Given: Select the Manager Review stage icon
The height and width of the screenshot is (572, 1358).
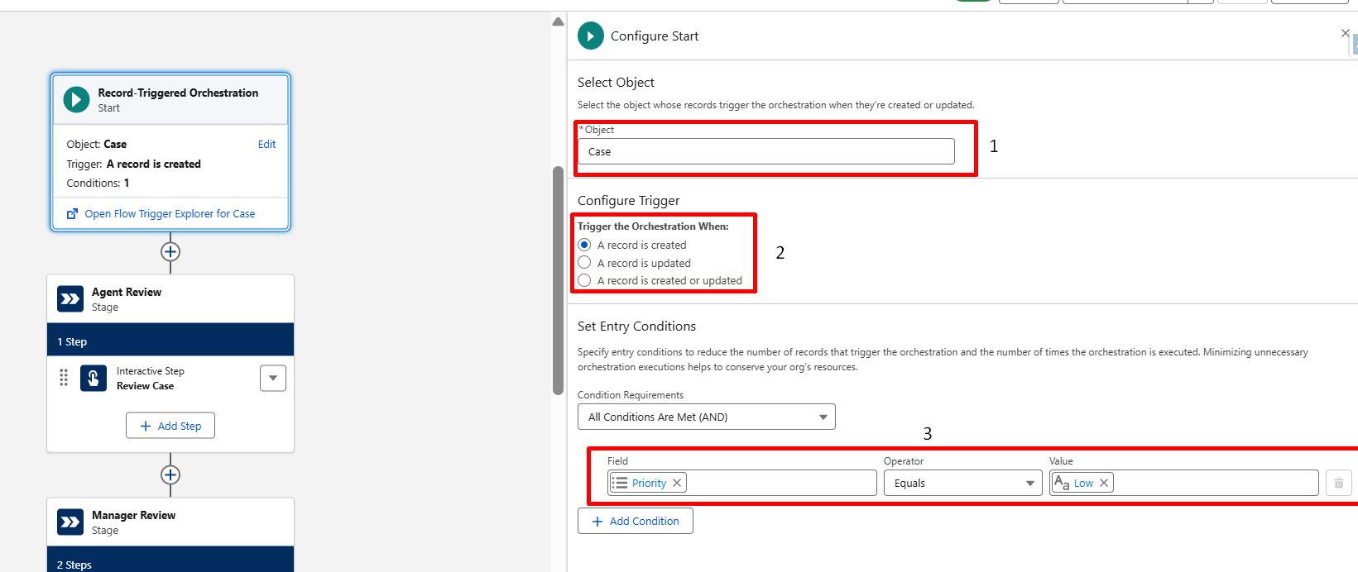Looking at the screenshot, I should click(x=70, y=522).
